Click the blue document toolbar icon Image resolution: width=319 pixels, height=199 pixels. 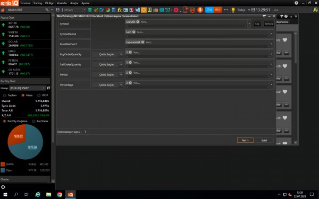[x=114, y=10]
